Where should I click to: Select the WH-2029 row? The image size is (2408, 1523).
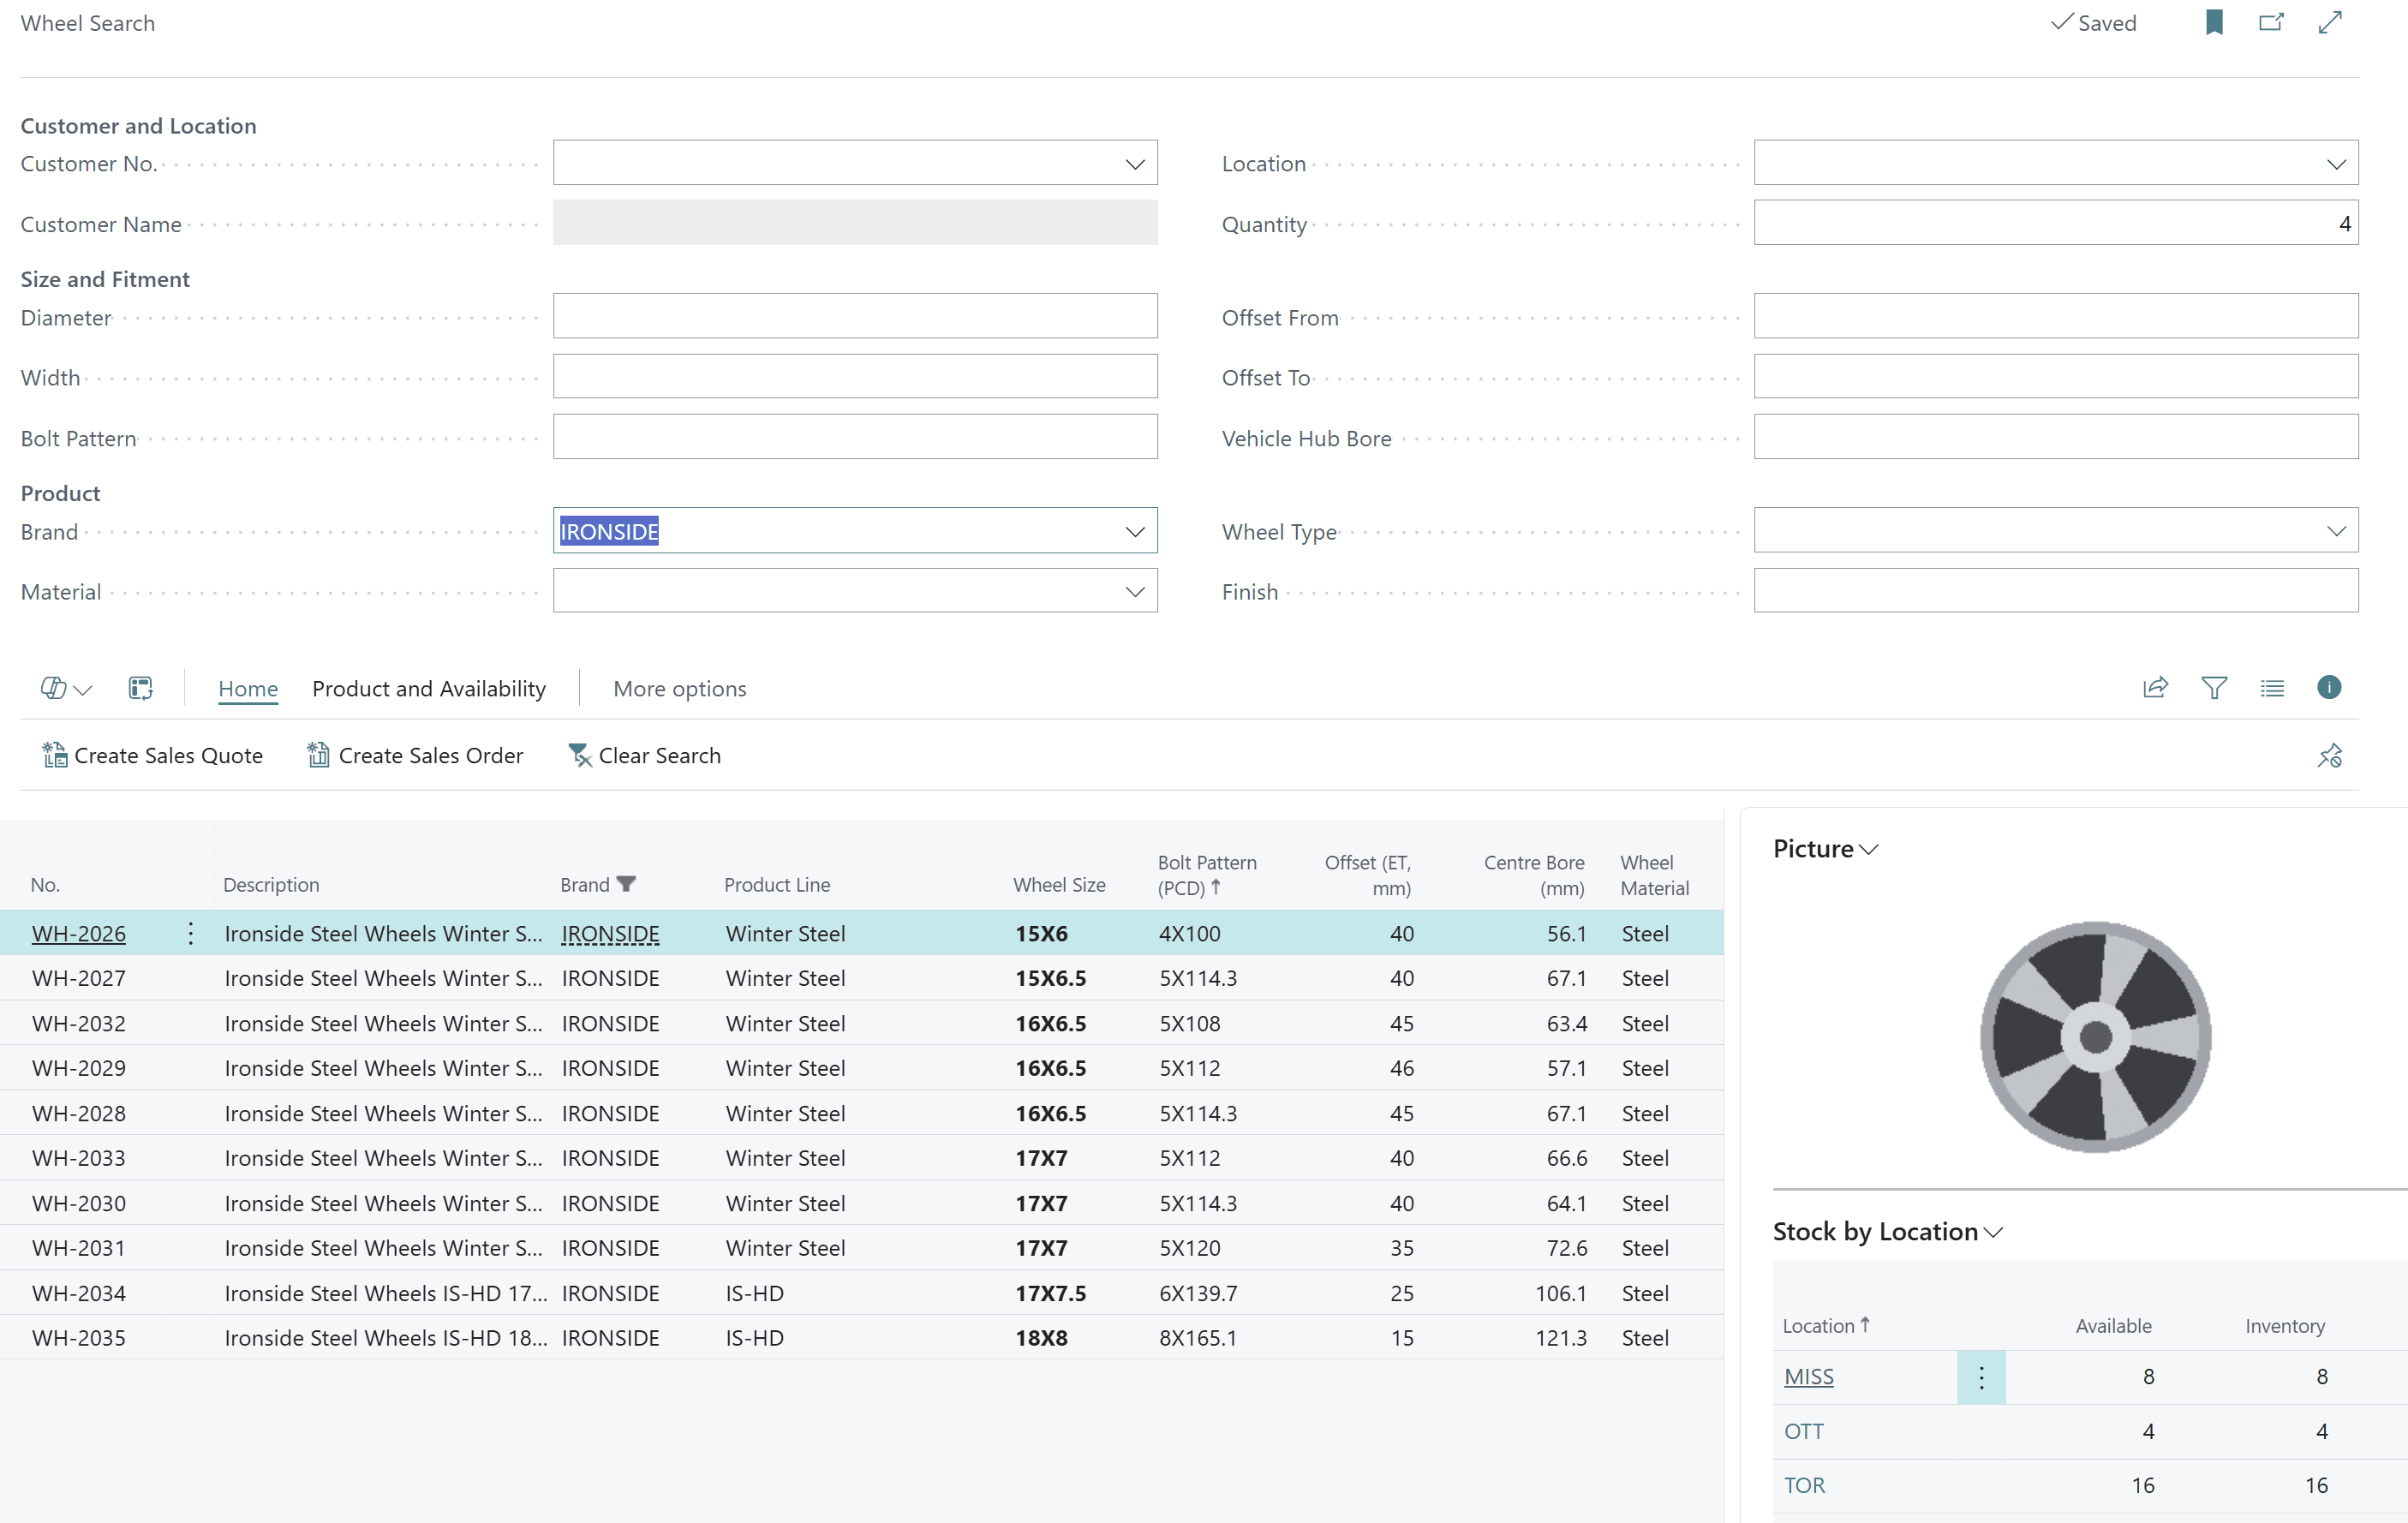[861, 1068]
